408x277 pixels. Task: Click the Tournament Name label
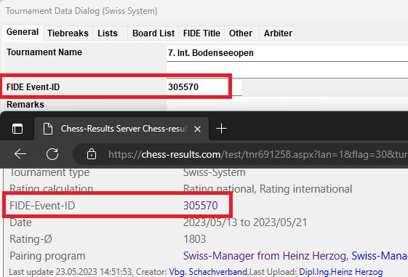point(44,52)
